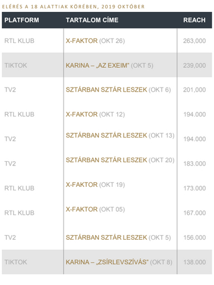Click the PLATFORM column header

(x=21, y=20)
